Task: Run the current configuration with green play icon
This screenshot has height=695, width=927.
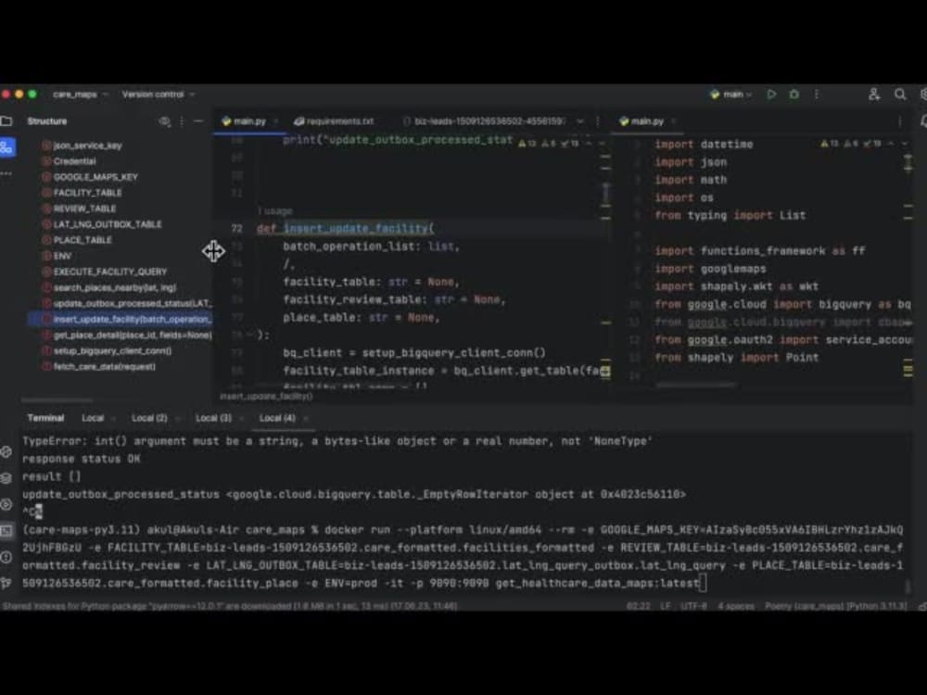Action: [772, 94]
